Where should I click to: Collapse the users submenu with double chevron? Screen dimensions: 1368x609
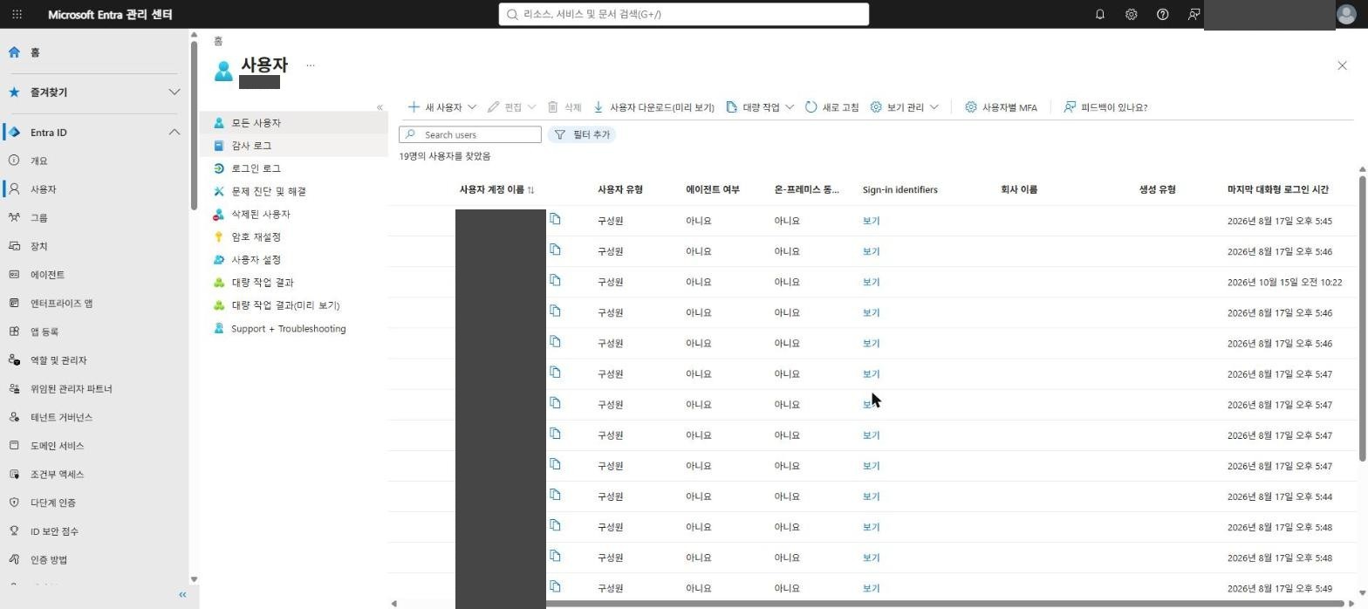click(x=380, y=107)
